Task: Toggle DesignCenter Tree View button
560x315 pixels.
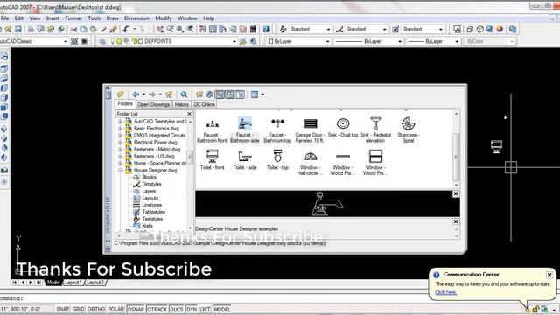Action: (220, 94)
